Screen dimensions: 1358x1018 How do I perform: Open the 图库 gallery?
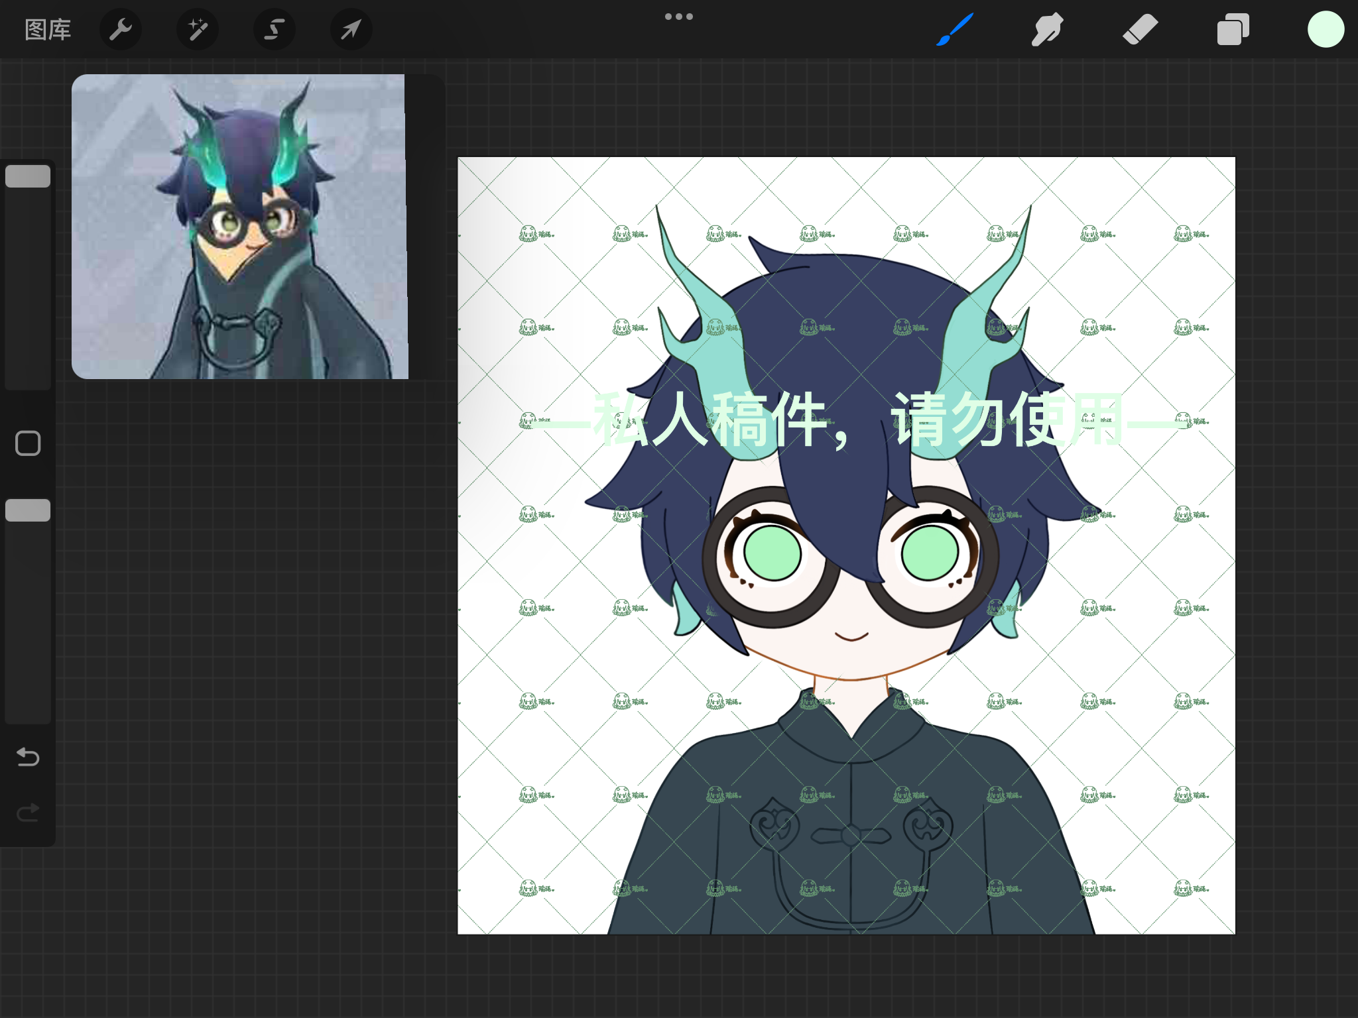pyautogui.click(x=48, y=30)
